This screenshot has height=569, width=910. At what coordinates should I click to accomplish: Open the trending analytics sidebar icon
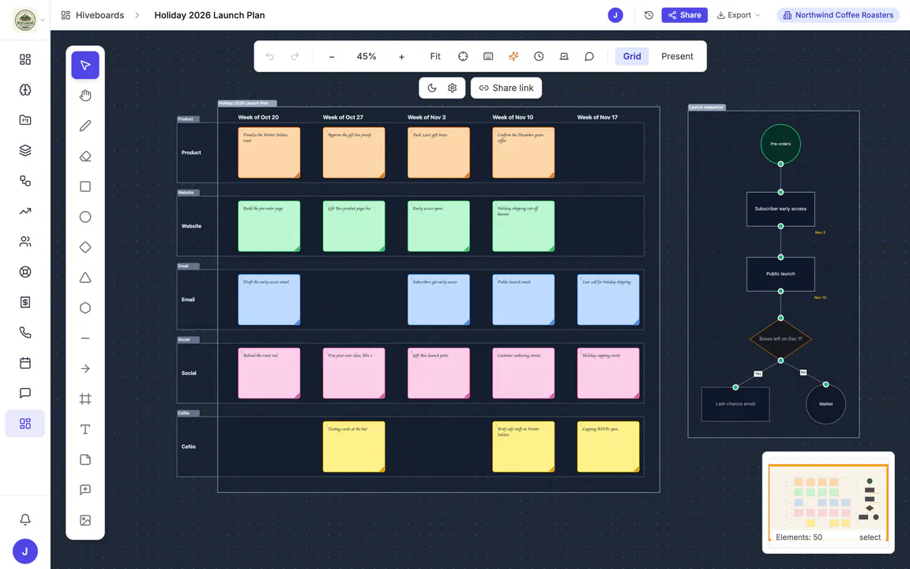[25, 211]
